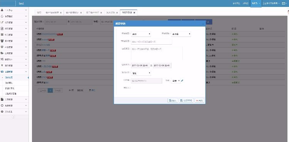The height and width of the screenshot is (142, 289).
Task: Open the dropdown left of the mail icon
Action: 271,3
